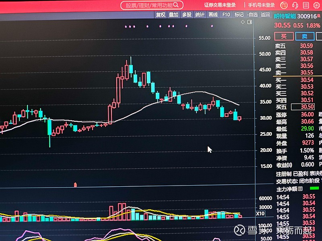Image resolution: width=322 pixels, height=241 pixels.
Task: Open the 统计 statistics menu
Action: [x=200, y=15]
